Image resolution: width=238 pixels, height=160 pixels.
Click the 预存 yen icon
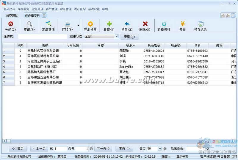[x=183, y=24]
